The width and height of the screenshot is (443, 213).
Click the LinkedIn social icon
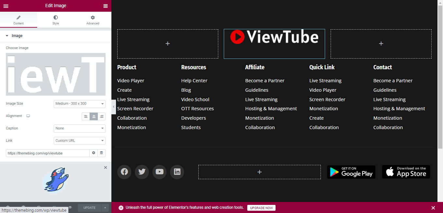point(177,172)
